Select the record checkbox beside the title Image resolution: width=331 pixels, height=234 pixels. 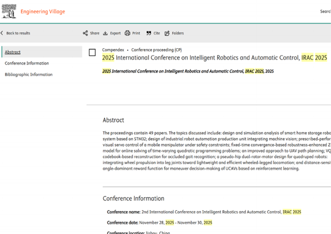click(92, 52)
